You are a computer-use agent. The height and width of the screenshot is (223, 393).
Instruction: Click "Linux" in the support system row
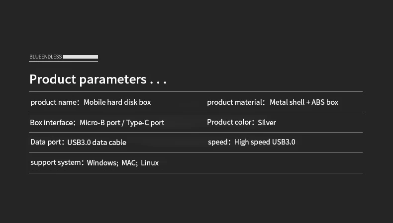(150, 163)
